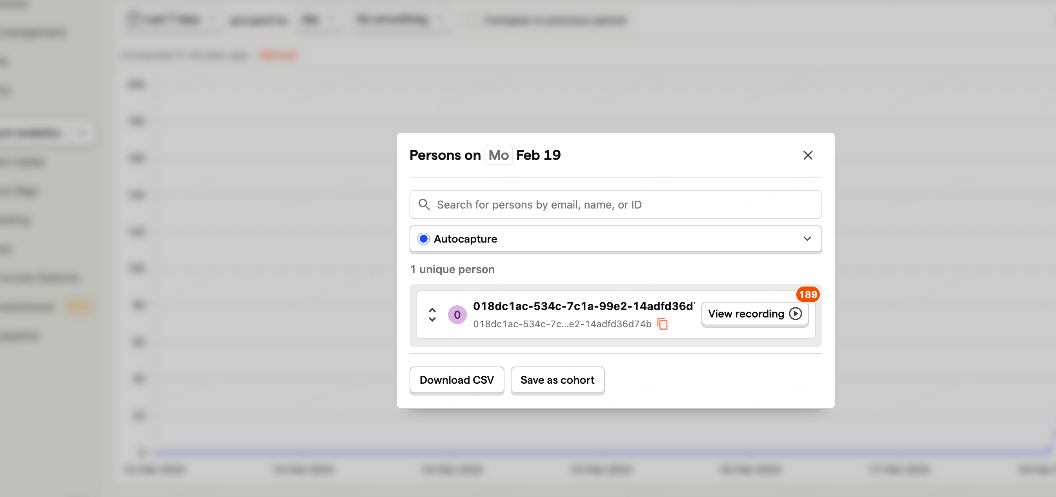
Task: Click the View recording button
Action: (x=754, y=314)
